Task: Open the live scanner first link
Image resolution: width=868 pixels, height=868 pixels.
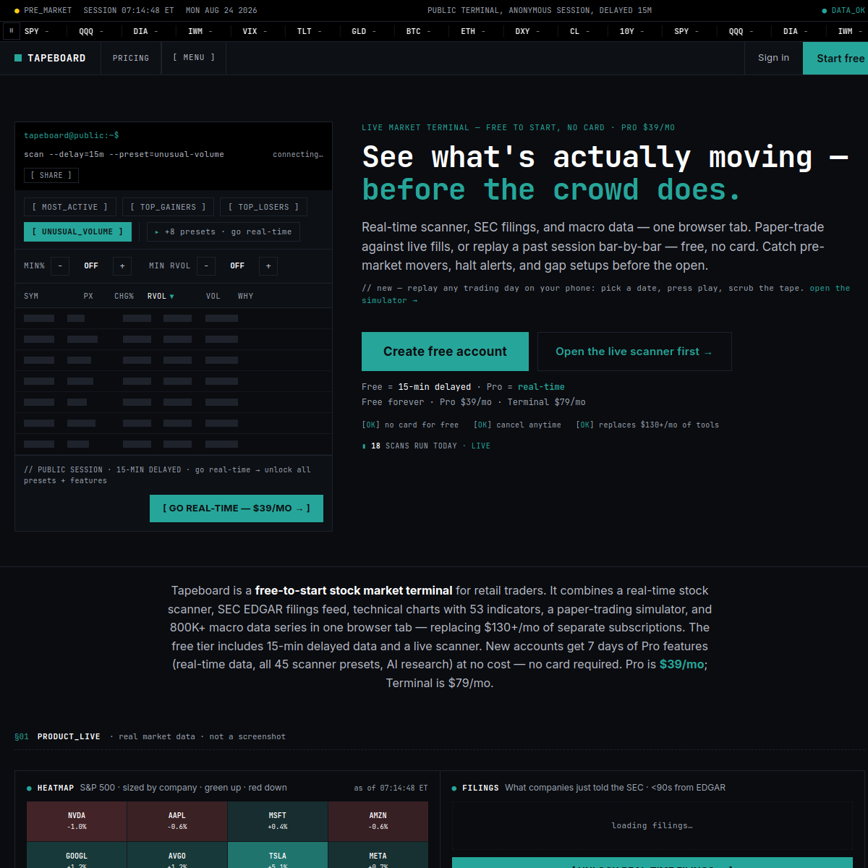Action: (634, 352)
